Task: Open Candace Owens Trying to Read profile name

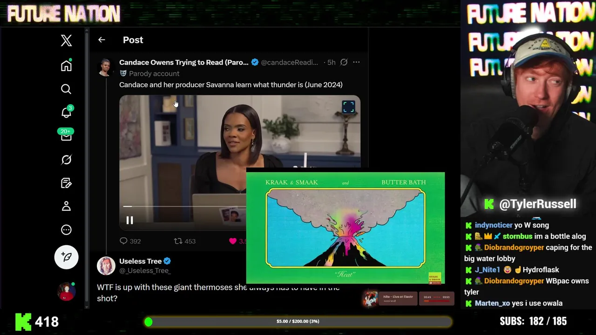Action: pos(183,62)
